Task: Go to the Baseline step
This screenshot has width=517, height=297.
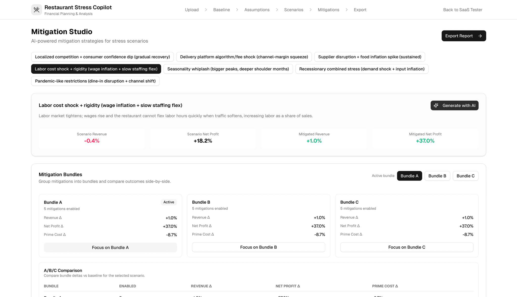Action: (x=221, y=10)
